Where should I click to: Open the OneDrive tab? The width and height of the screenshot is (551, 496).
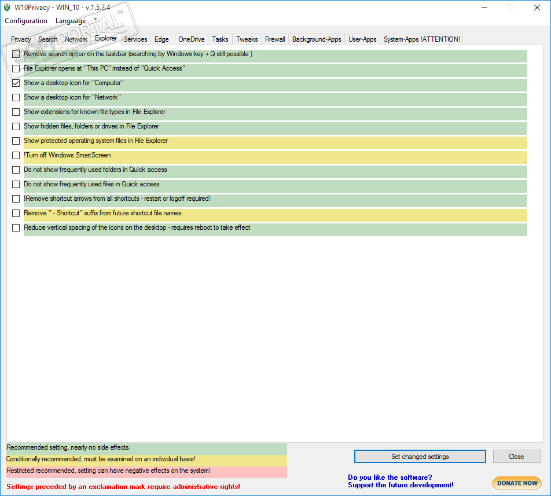(191, 39)
